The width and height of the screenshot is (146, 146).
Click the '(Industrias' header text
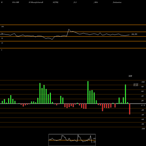coord(117,2)
